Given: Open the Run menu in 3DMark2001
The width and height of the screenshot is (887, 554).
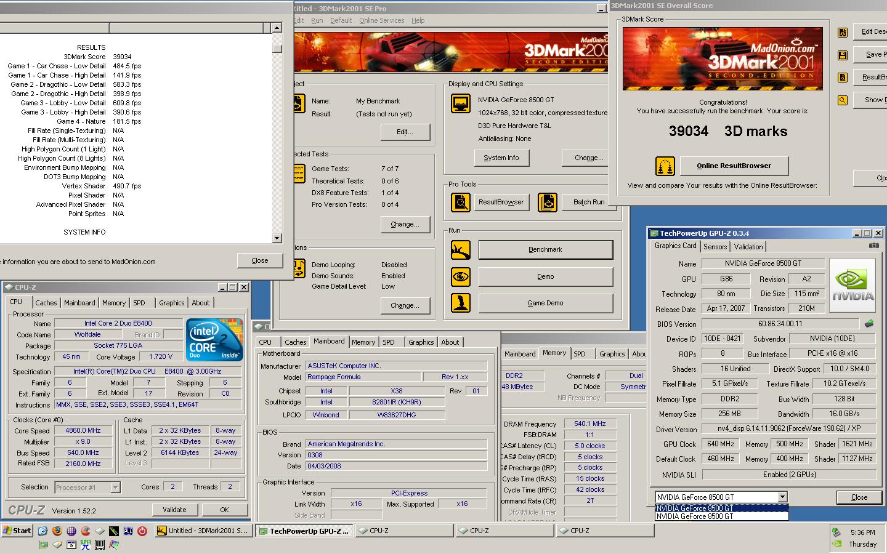Looking at the screenshot, I should click(317, 20).
